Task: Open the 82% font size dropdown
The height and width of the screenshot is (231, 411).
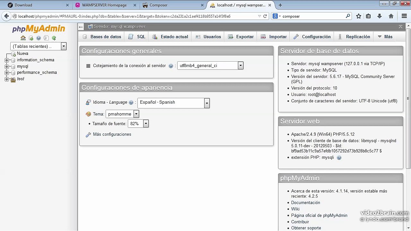Action: click(138, 124)
